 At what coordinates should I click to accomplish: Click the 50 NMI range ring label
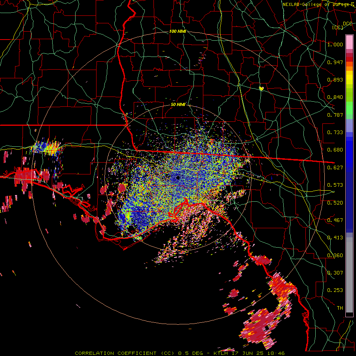point(178,104)
